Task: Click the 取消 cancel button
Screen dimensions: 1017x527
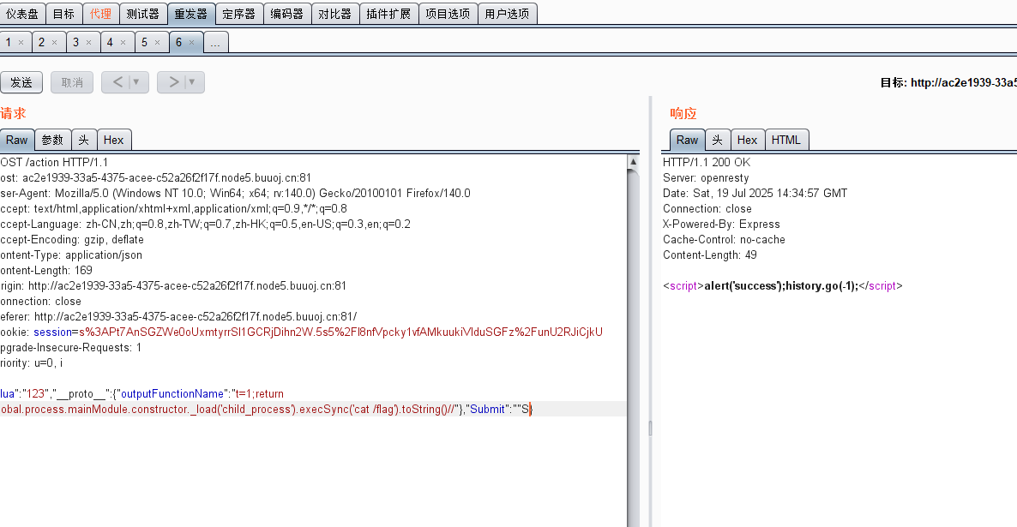Action: tap(72, 82)
